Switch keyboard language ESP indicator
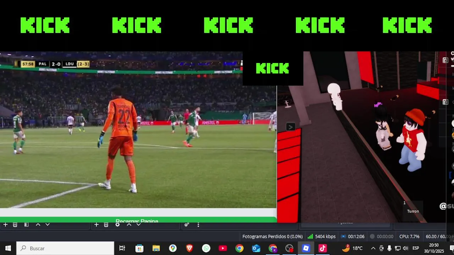Image resolution: width=454 pixels, height=255 pixels. [416, 248]
